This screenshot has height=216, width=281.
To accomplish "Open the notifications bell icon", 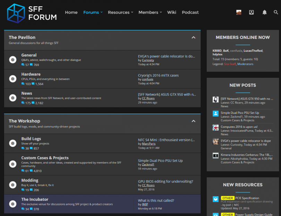I will pyautogui.click(x=264, y=13).
